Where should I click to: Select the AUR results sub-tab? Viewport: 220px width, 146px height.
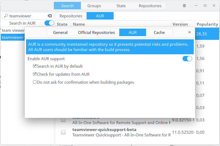coord(100,16)
